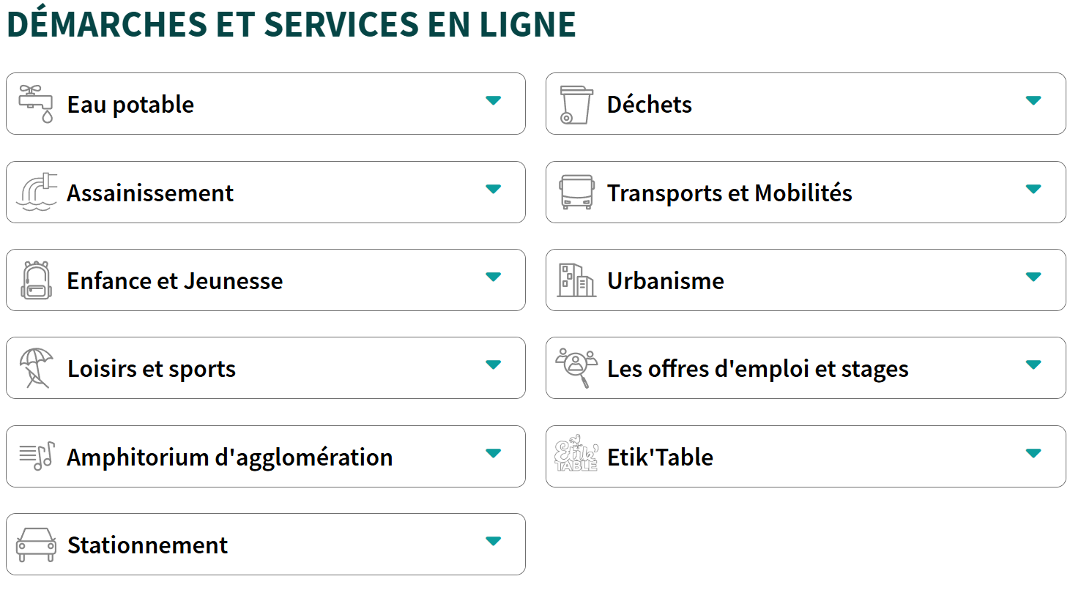Click the water faucet icon

point(36,104)
